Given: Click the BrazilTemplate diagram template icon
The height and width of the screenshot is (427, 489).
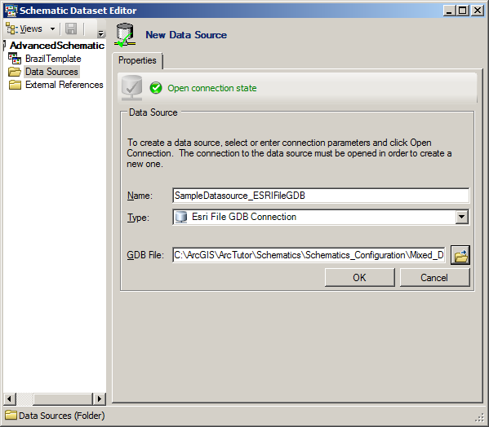Looking at the screenshot, I should pyautogui.click(x=15, y=59).
